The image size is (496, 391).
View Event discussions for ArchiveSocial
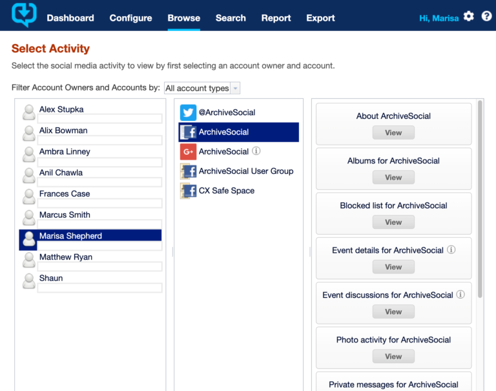point(393,312)
